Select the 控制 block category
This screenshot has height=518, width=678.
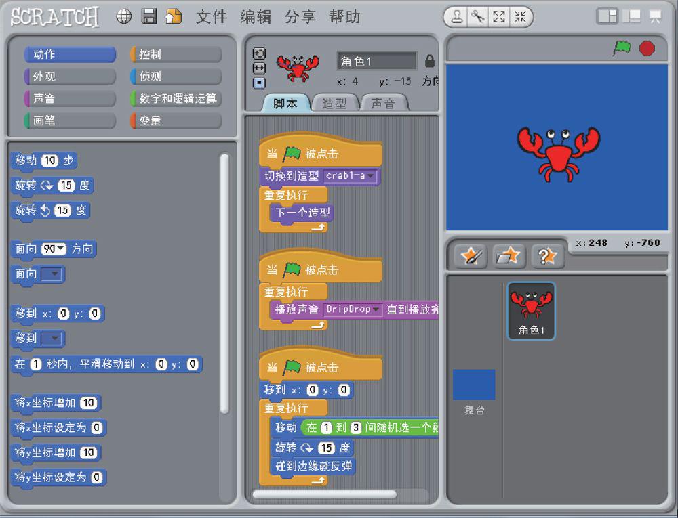point(176,54)
